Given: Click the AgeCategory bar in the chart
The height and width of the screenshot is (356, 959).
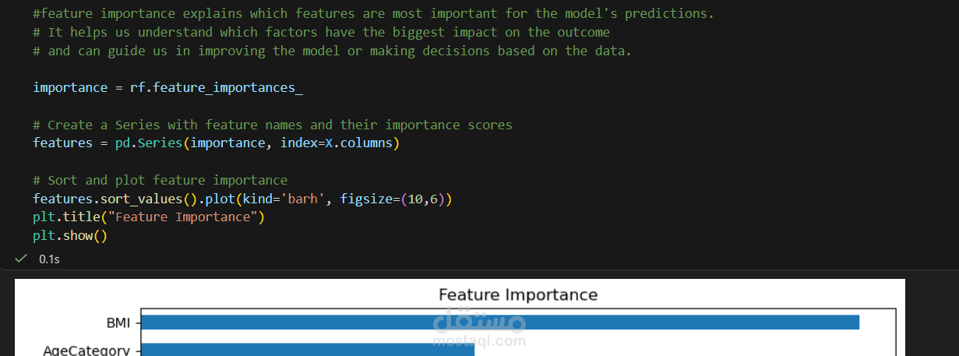Looking at the screenshot, I should [308, 351].
